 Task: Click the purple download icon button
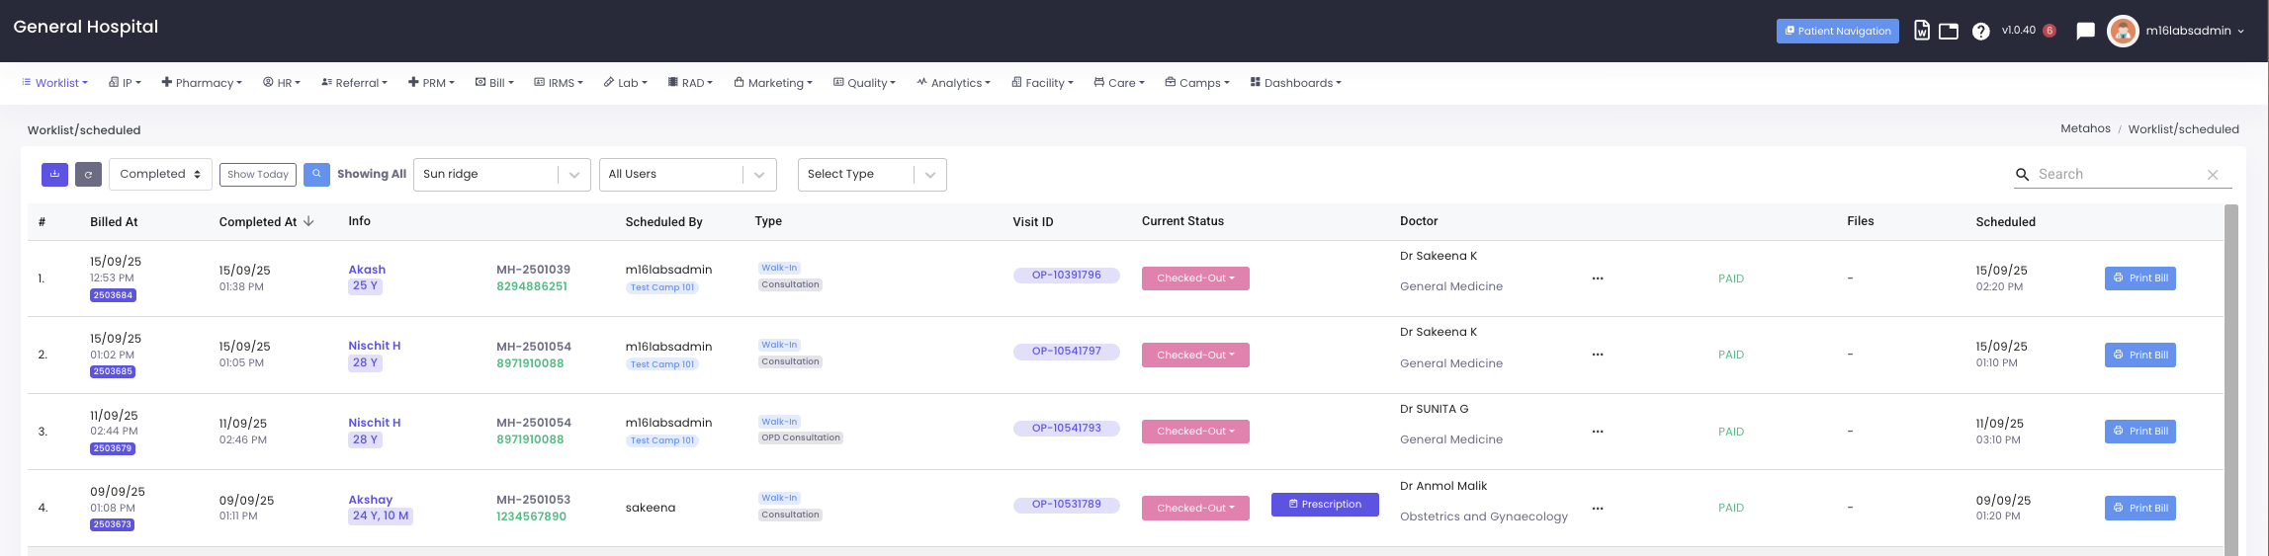point(54,174)
